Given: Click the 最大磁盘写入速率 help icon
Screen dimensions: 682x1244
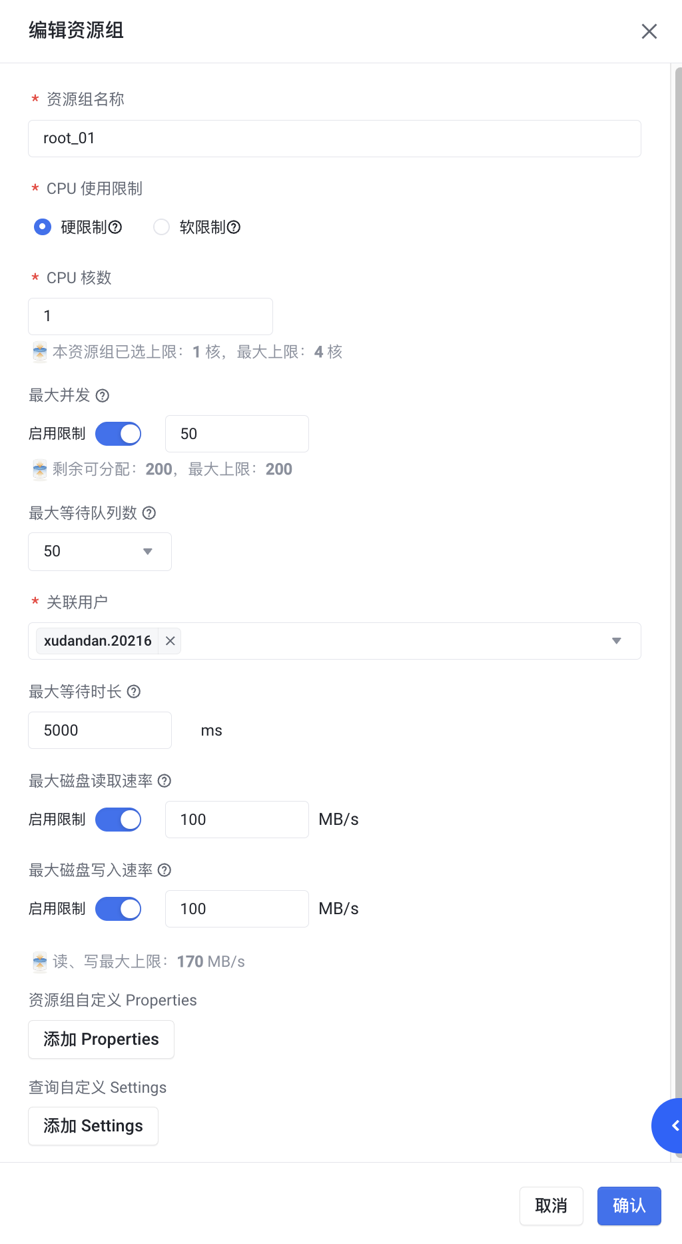Looking at the screenshot, I should (165, 870).
